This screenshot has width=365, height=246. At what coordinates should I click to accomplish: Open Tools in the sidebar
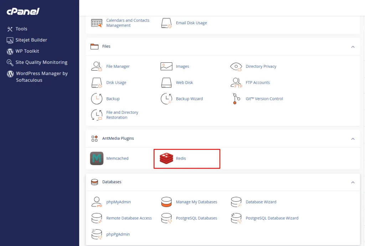[x=21, y=29]
